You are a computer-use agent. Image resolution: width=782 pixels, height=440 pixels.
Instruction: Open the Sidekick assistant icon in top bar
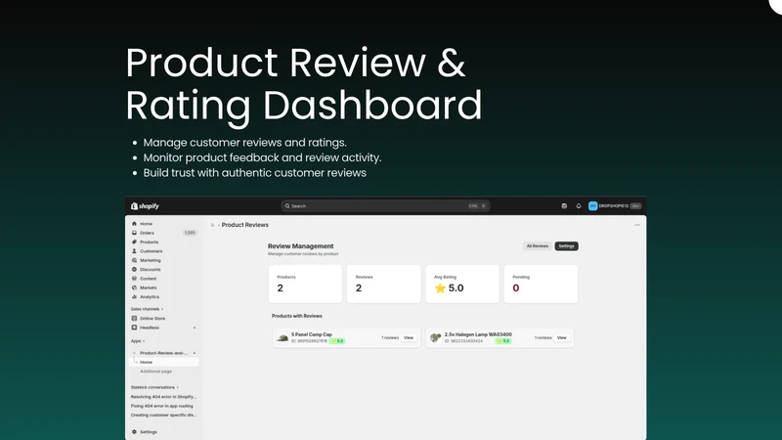click(x=564, y=206)
